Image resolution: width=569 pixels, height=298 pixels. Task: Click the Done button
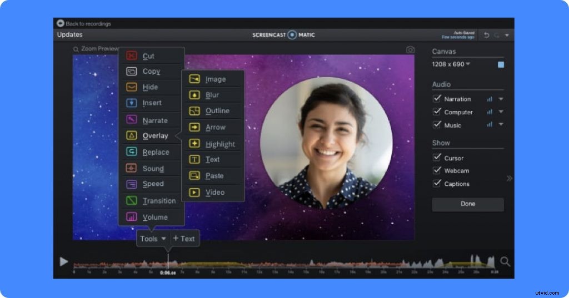(468, 204)
